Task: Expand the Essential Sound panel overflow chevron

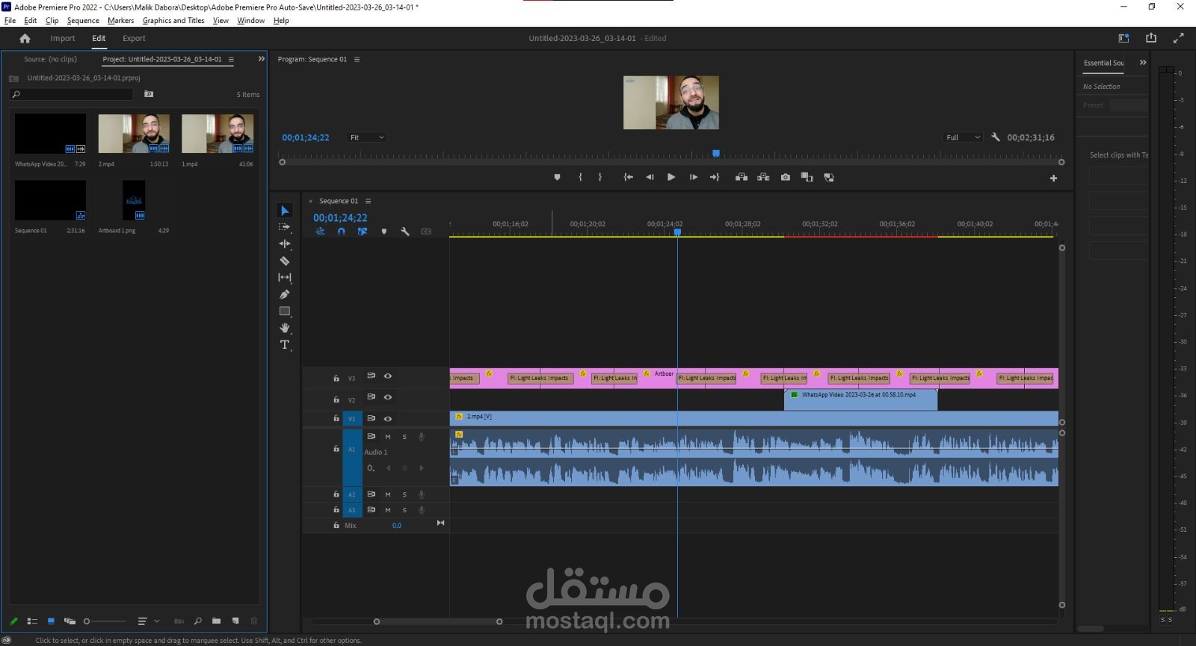Action: point(1142,63)
